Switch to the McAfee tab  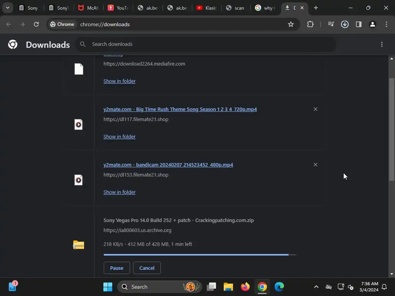88,8
